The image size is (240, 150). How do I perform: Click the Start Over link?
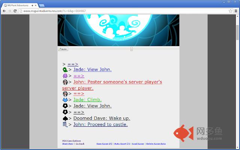coord(68,144)
